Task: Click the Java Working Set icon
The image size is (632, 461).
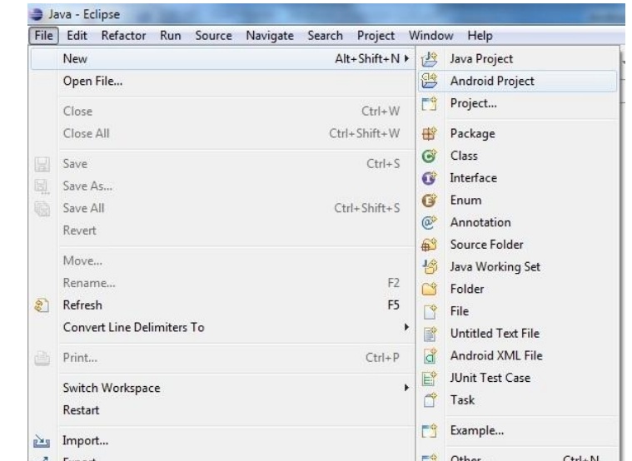Action: [429, 267]
